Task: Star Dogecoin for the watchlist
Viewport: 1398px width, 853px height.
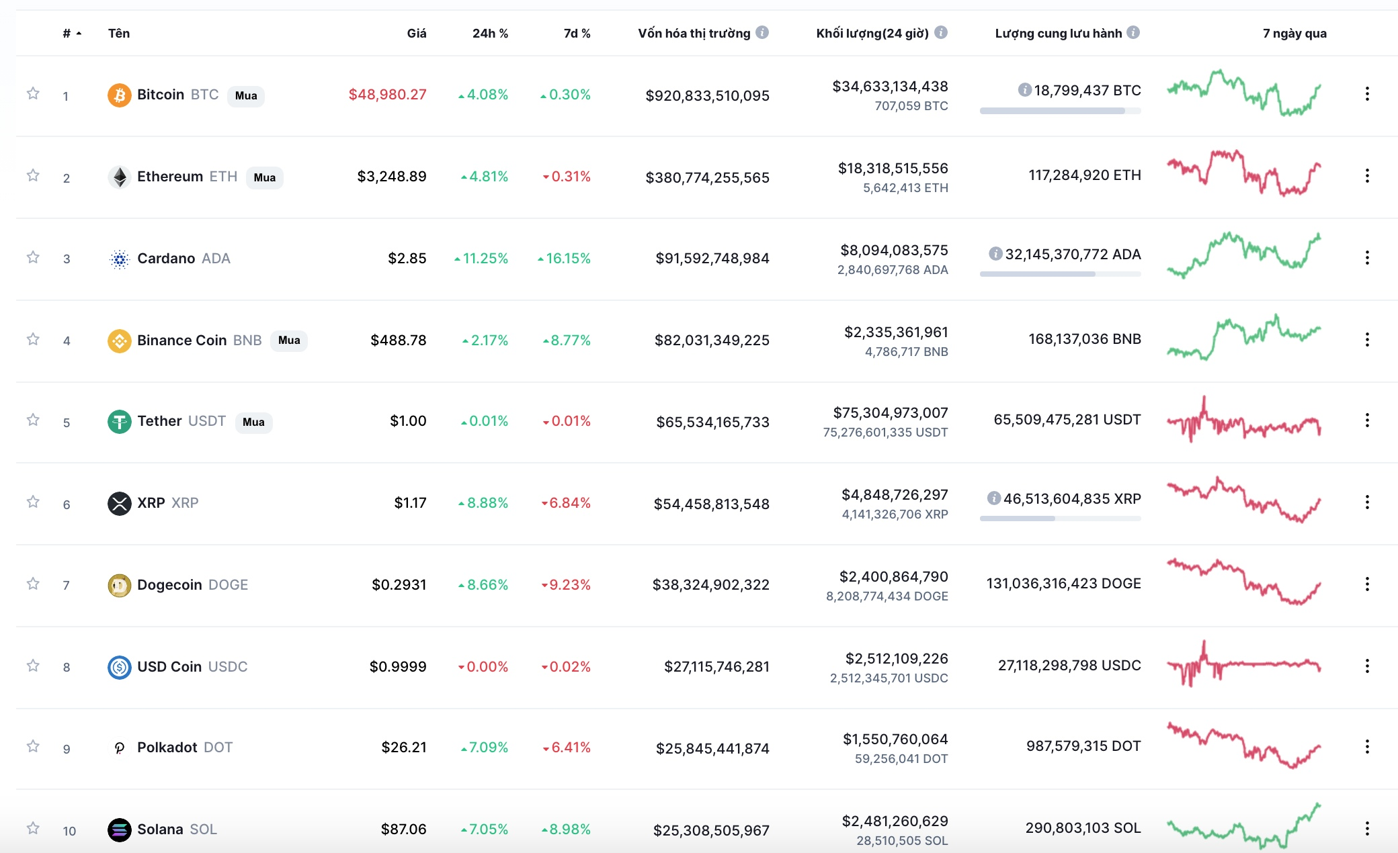Action: pyautogui.click(x=33, y=584)
